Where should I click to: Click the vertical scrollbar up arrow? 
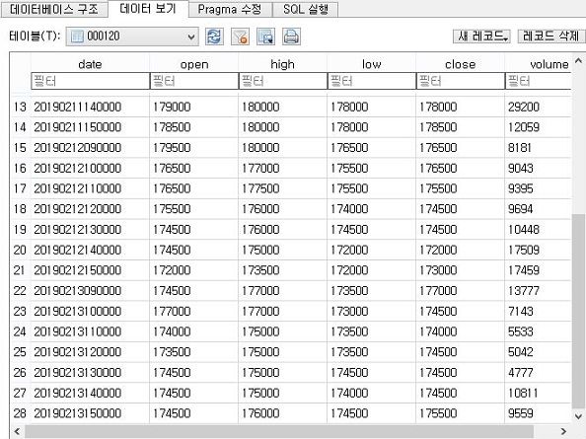578,60
